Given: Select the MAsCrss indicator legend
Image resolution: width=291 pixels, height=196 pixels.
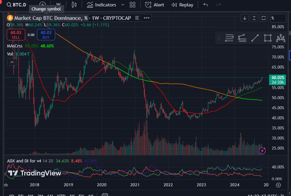Looking at the screenshot, I should click(15, 46).
